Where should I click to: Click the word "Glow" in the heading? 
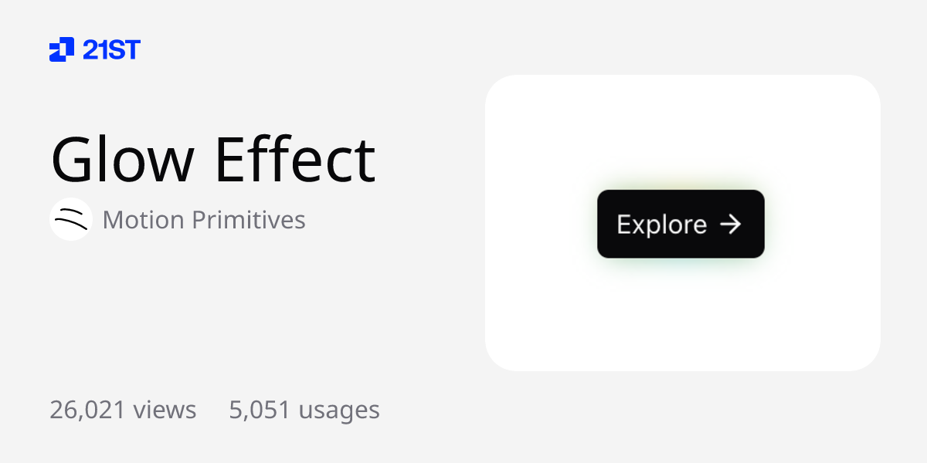122,160
